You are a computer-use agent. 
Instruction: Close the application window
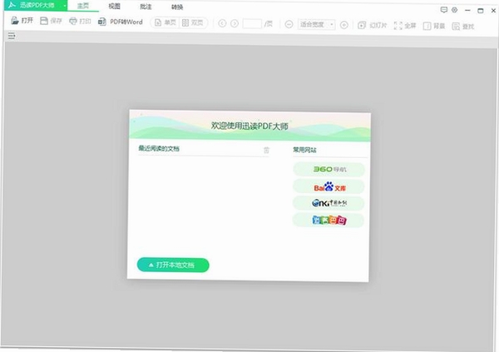click(x=493, y=11)
